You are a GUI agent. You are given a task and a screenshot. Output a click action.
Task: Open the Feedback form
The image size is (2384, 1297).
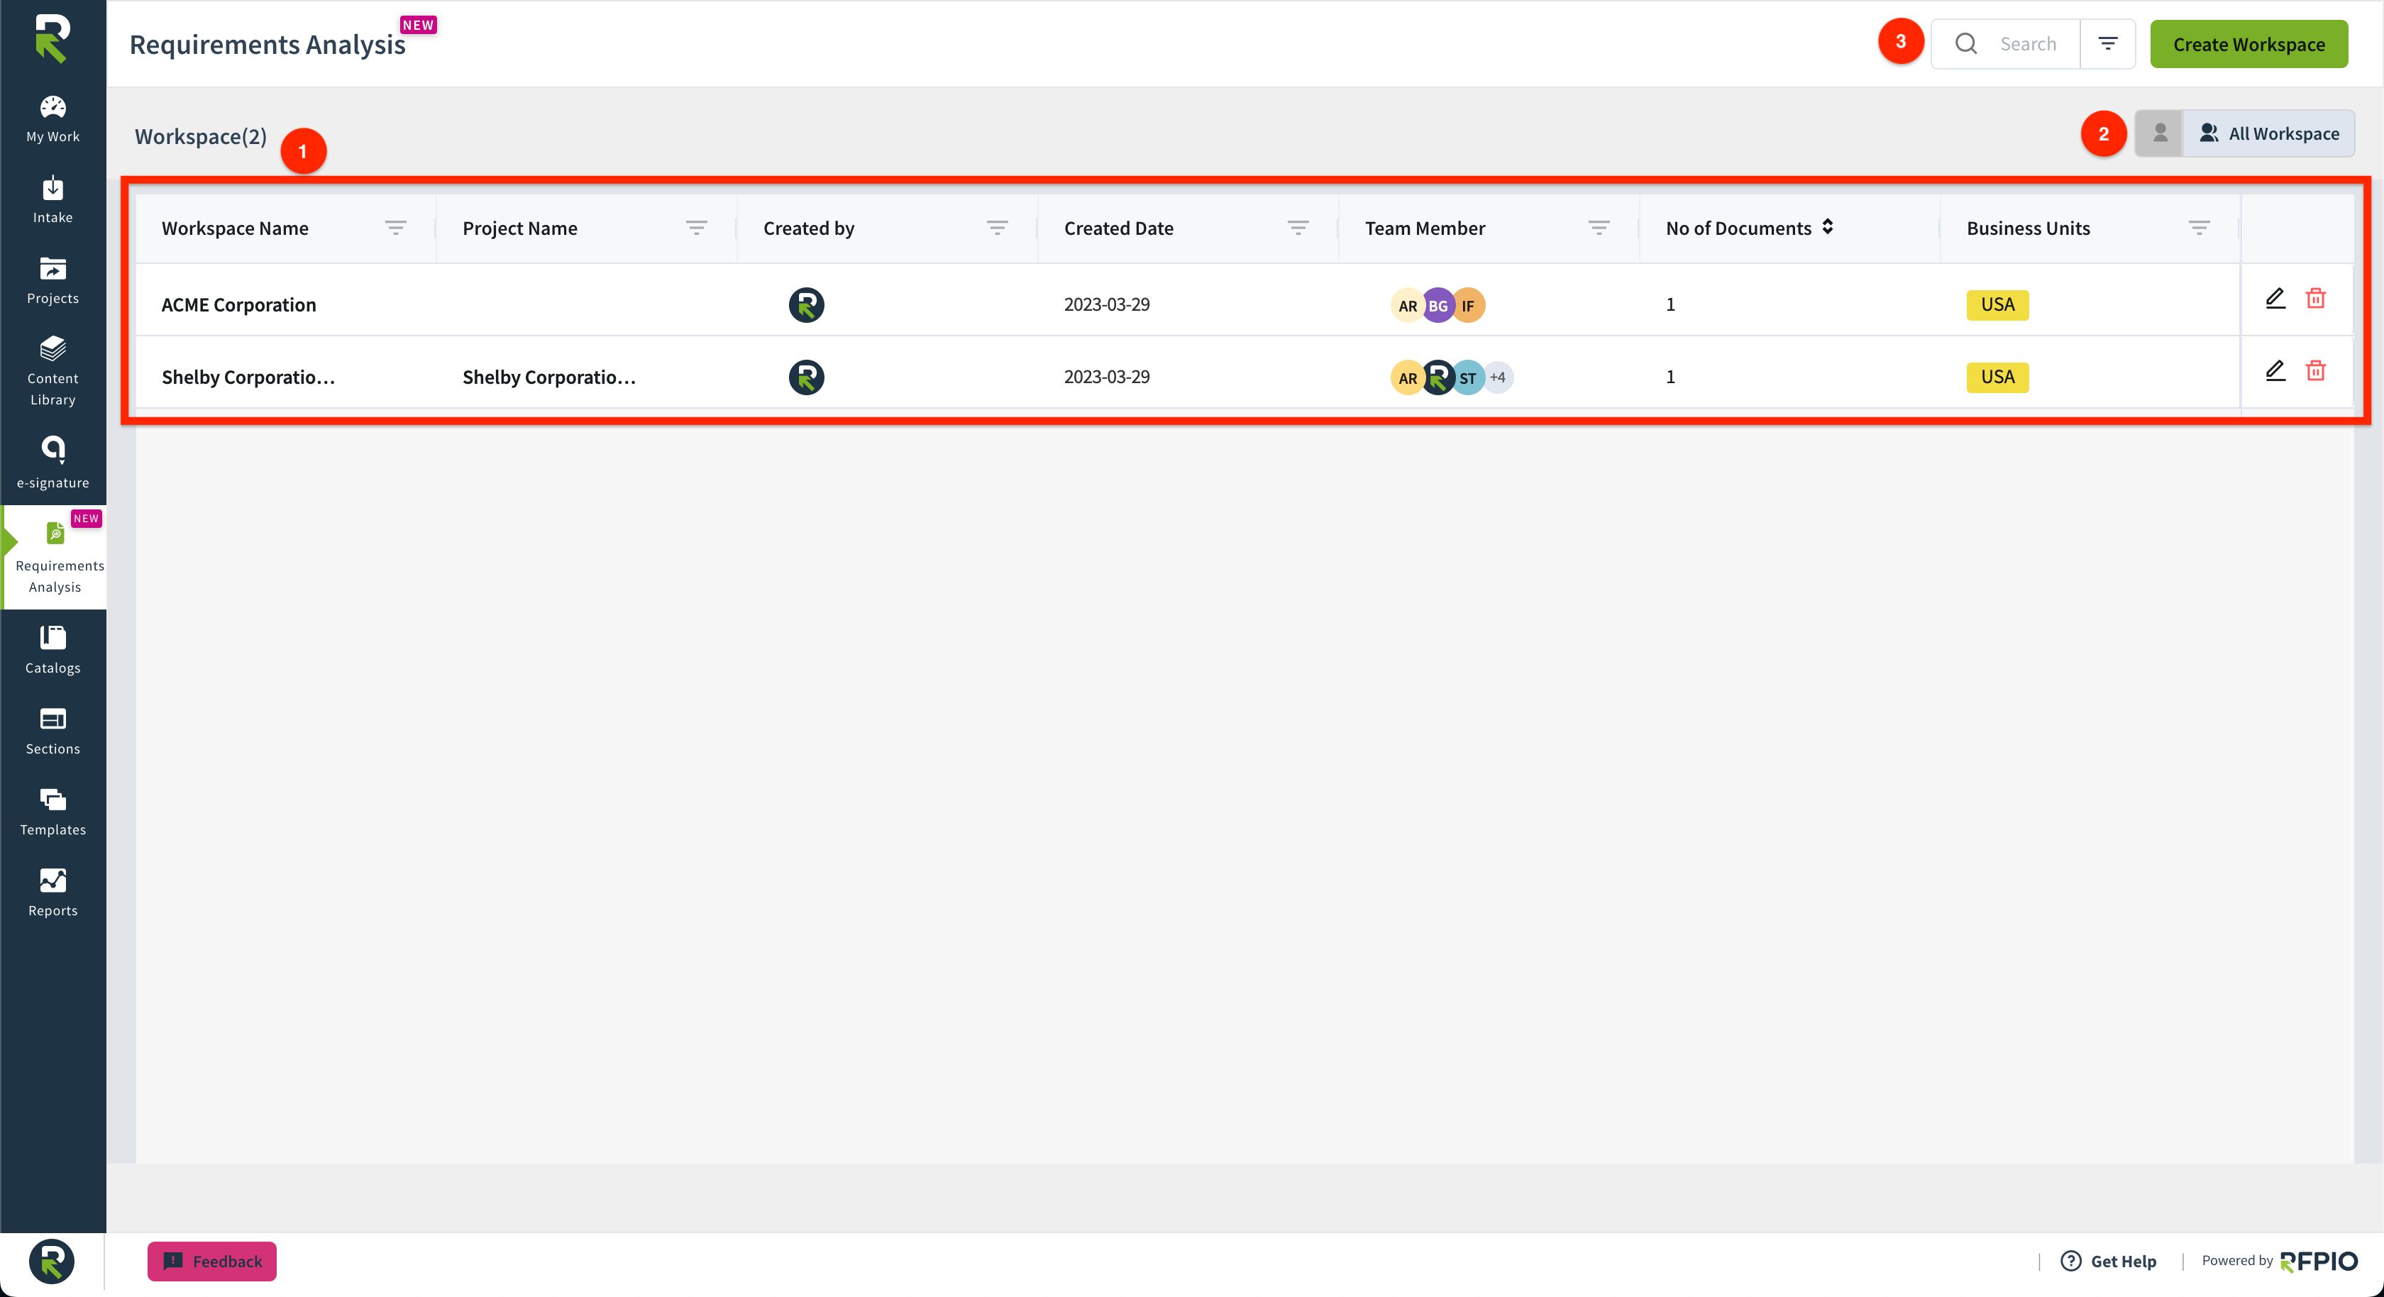point(212,1261)
